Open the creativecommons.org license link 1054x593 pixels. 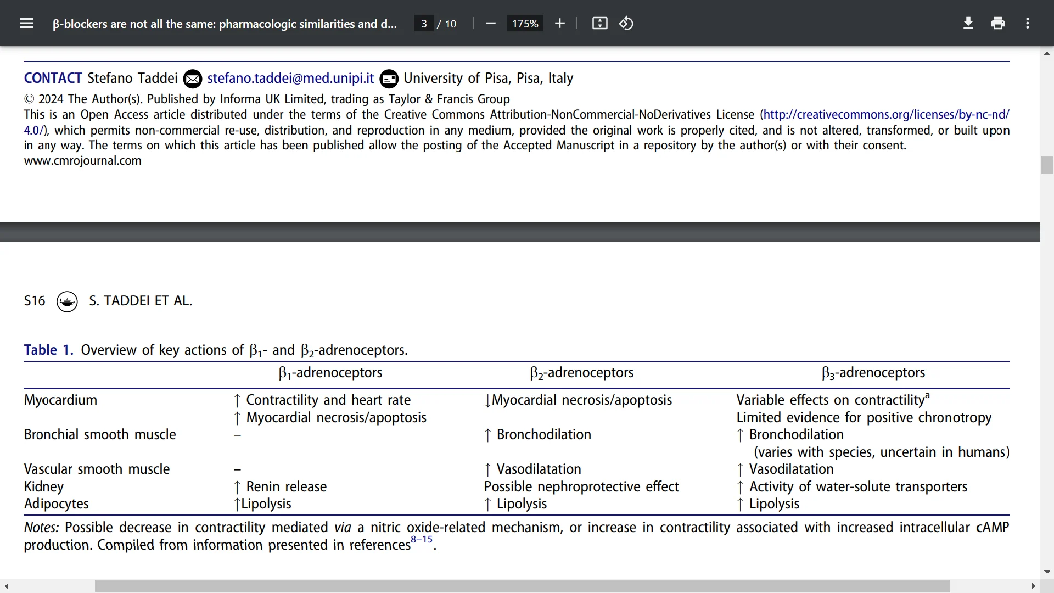886,114
